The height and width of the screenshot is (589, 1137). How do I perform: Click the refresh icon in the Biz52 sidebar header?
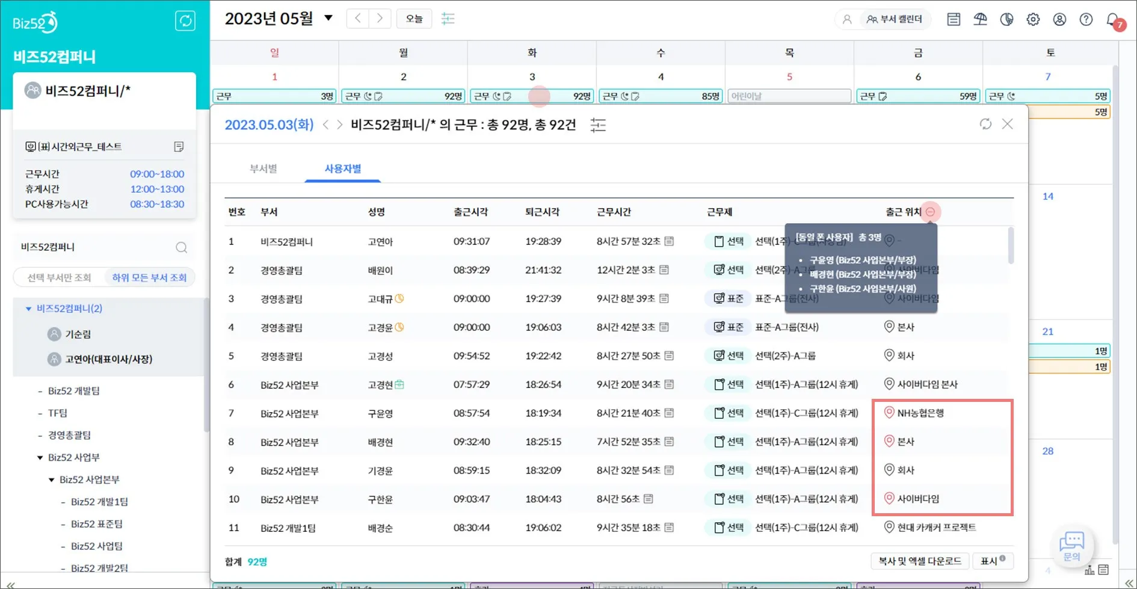[185, 21]
